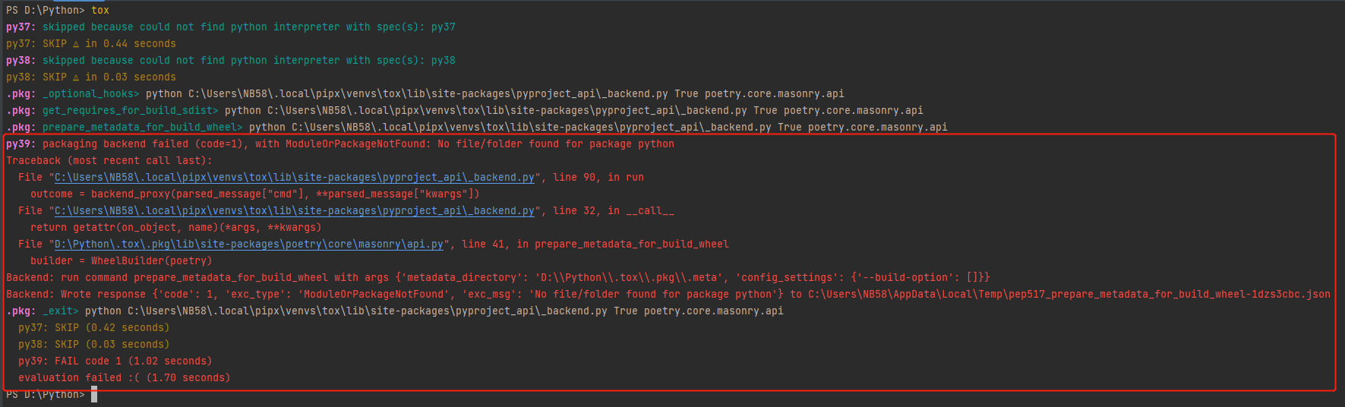This screenshot has width=1345, height=407.
Task: Click the warning triangle on py37 SKIP line
Action: (x=76, y=44)
